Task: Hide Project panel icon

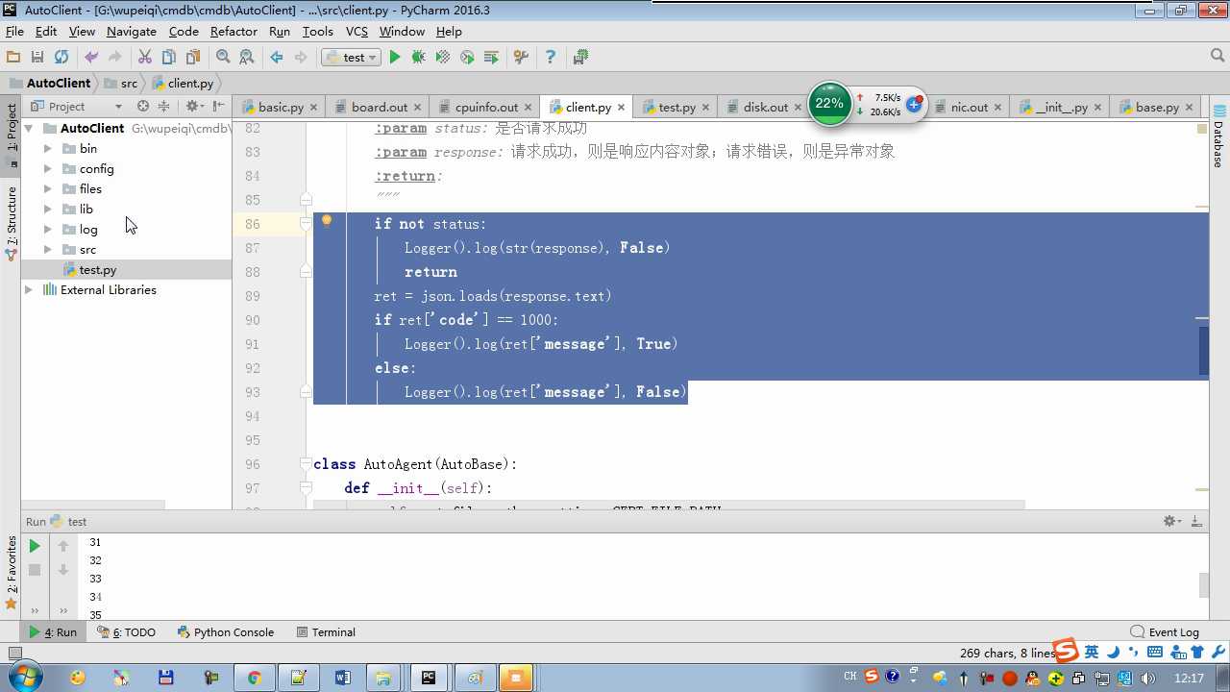Action: (x=218, y=106)
